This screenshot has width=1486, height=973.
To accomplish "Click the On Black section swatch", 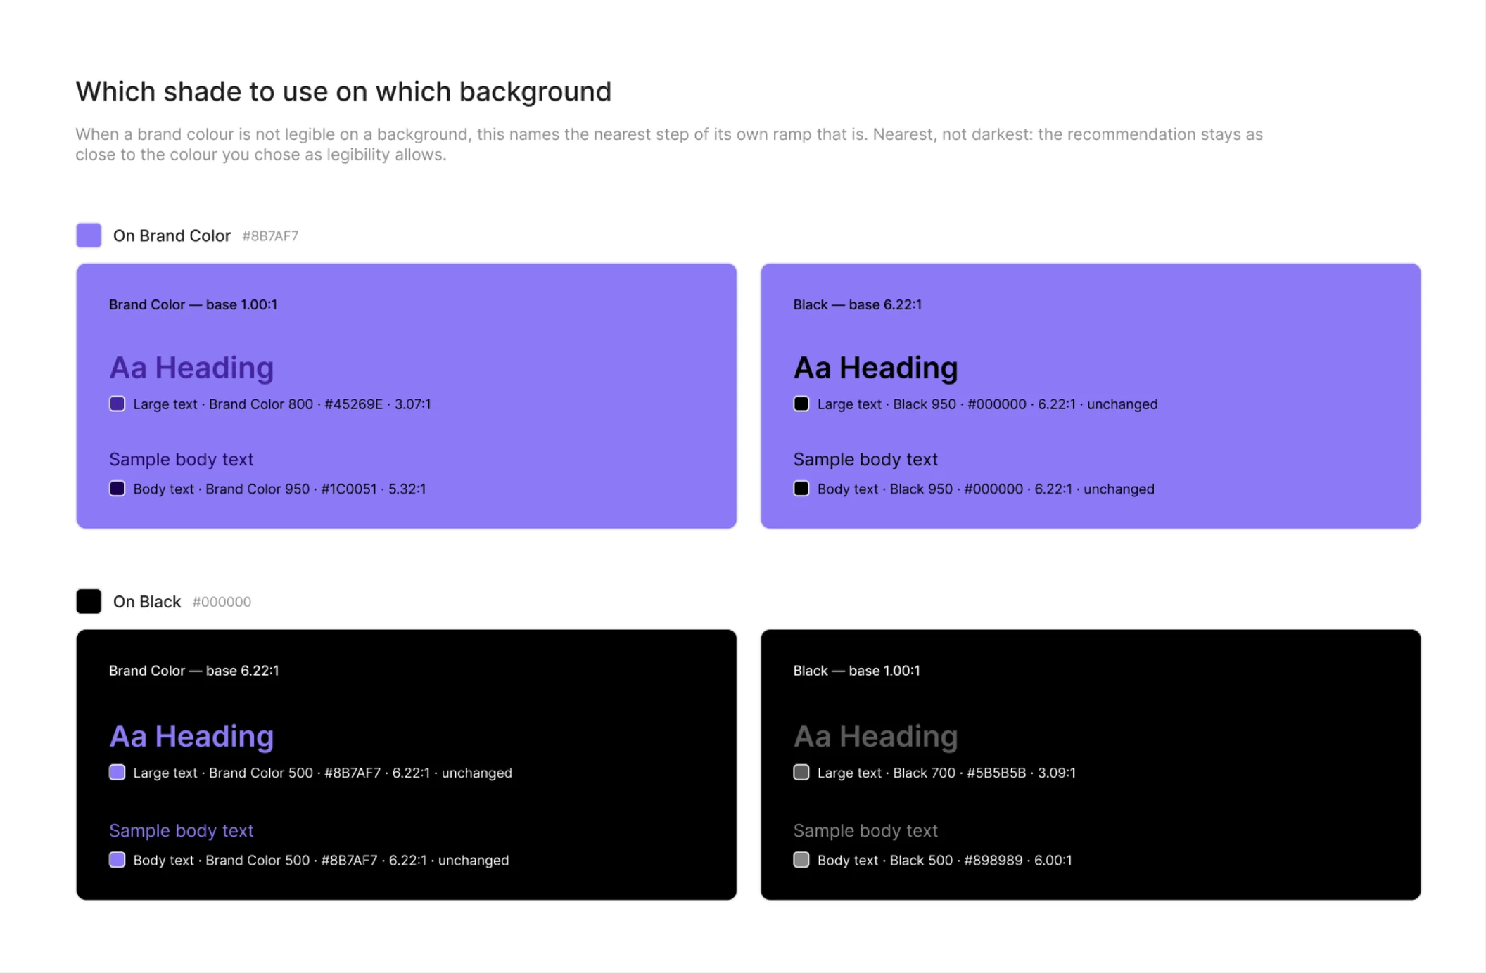I will 89,602.
